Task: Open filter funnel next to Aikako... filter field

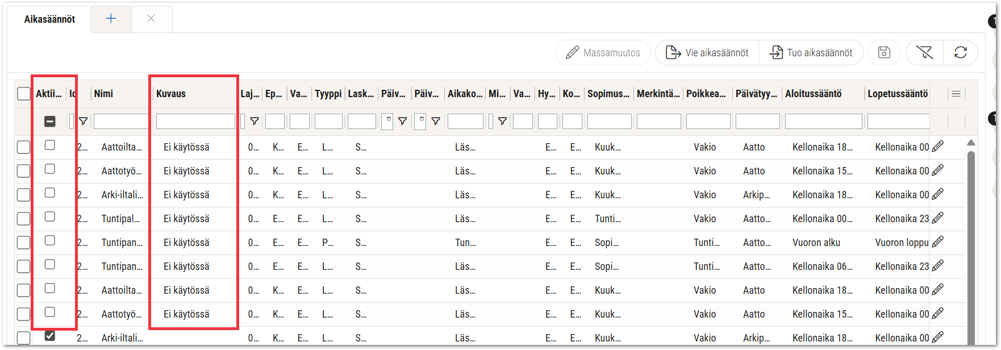Action: click(502, 121)
